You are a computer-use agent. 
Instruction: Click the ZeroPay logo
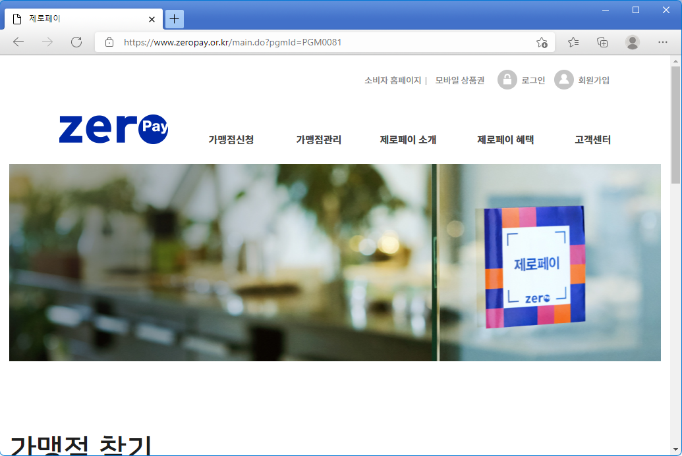click(113, 129)
